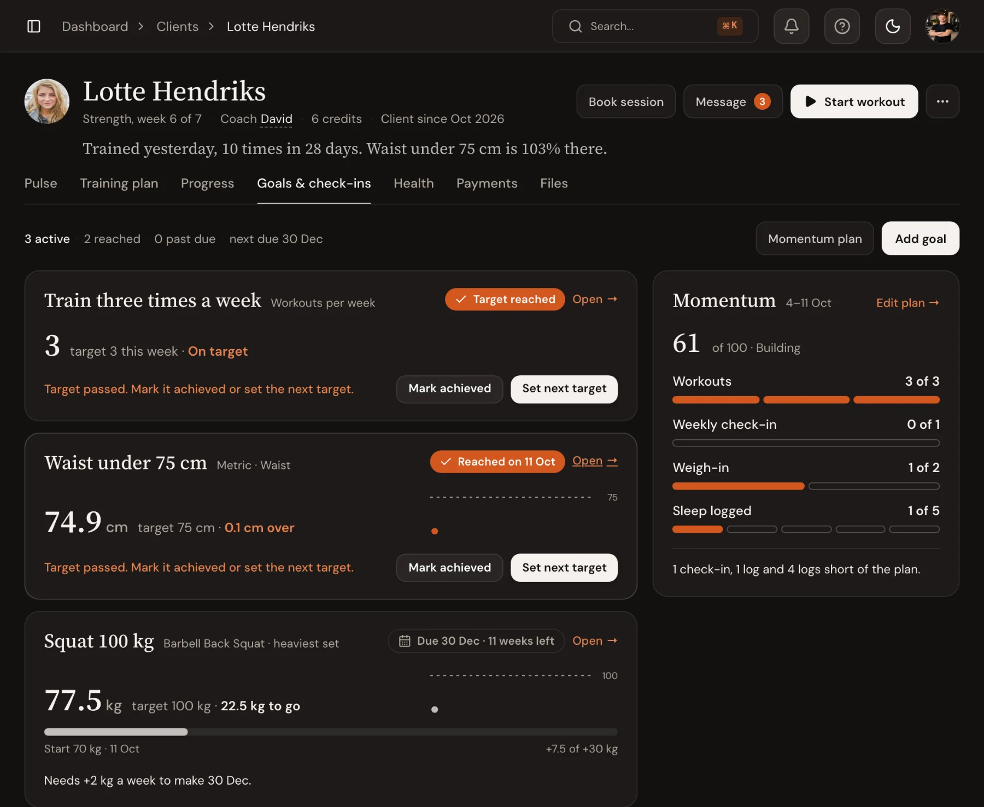This screenshot has width=984, height=807.
Task: Open notifications bell
Action: click(791, 26)
